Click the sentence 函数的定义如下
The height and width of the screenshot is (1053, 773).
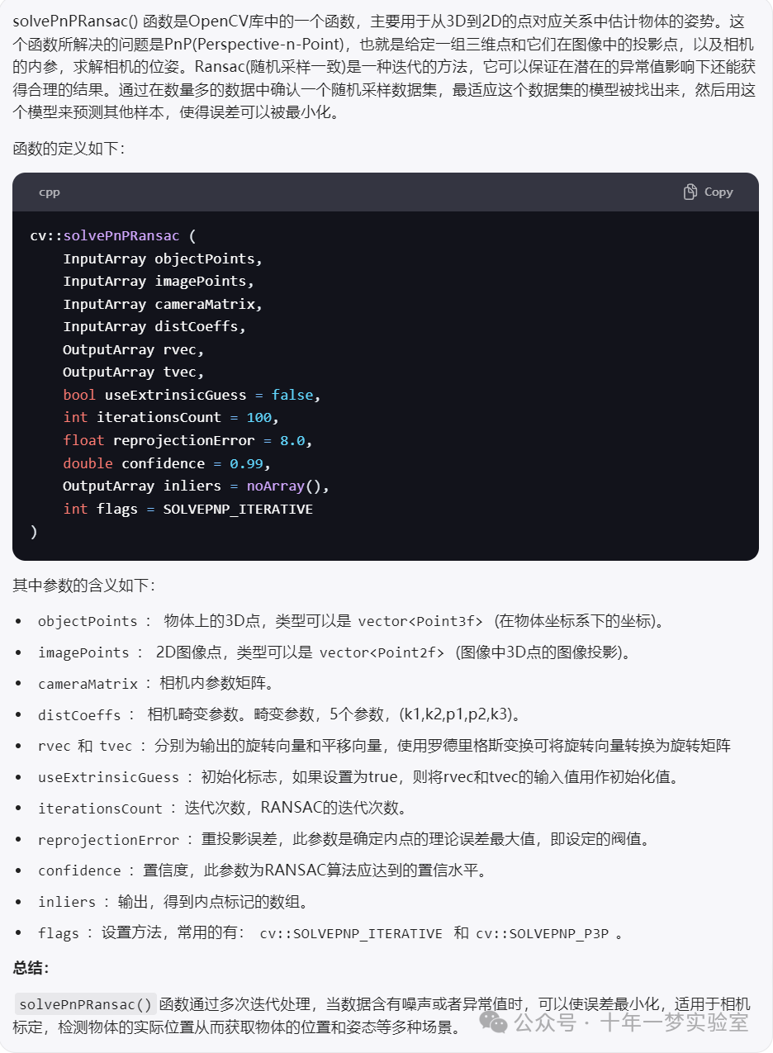point(69,149)
